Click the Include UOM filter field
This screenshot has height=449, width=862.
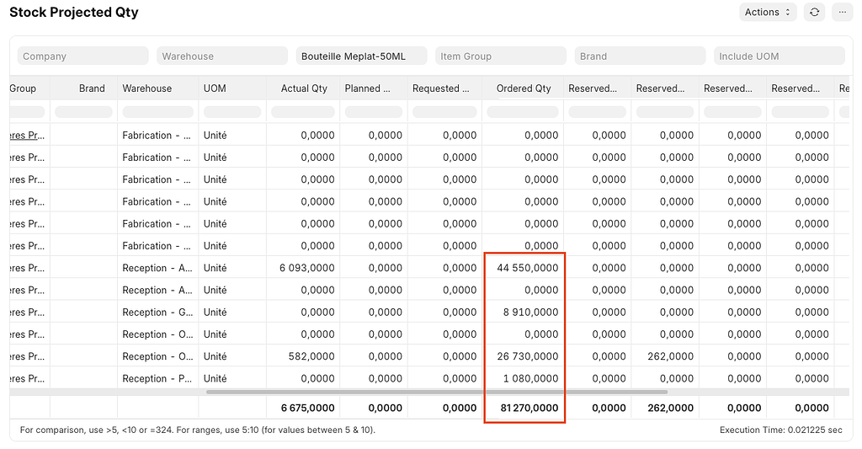point(779,56)
